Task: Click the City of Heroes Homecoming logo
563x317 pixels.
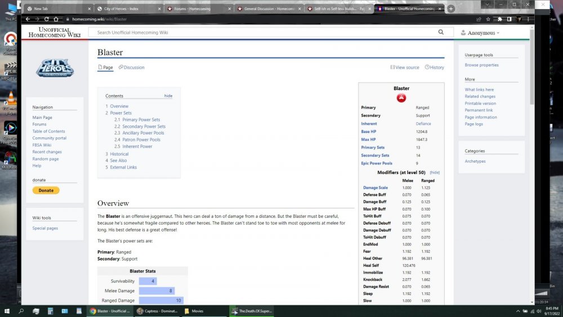Action: tap(55, 68)
